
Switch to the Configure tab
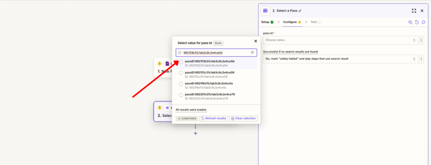click(292, 22)
